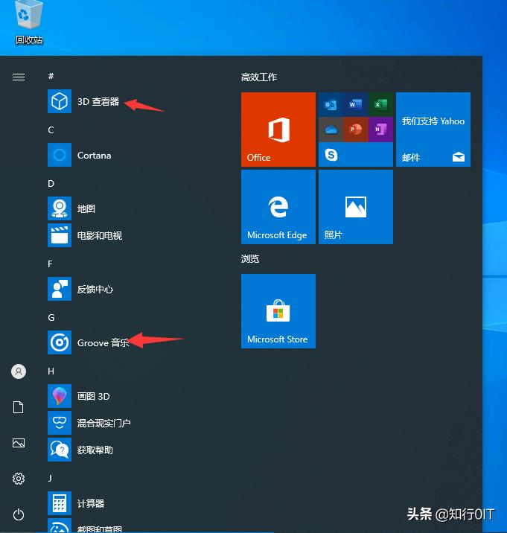Jump to the # letter group header
This screenshot has width=507, height=533.
[51, 76]
